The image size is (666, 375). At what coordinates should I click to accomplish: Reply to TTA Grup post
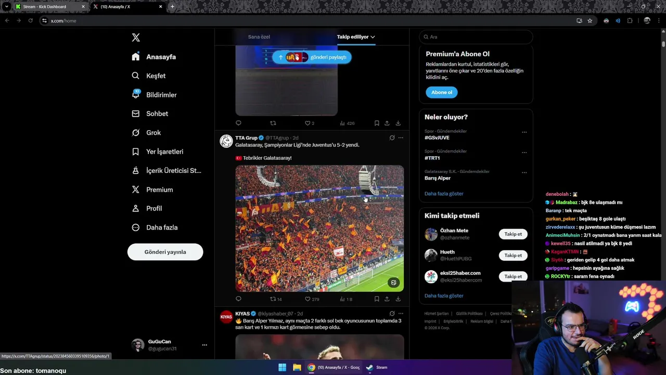[238, 299]
